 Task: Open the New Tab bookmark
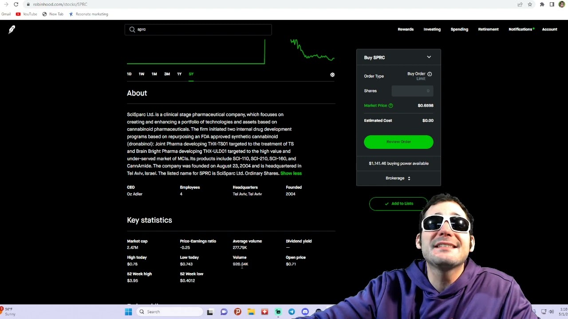tap(53, 14)
